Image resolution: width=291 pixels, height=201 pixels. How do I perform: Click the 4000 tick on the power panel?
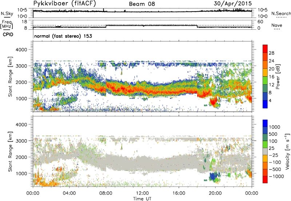click(21, 50)
